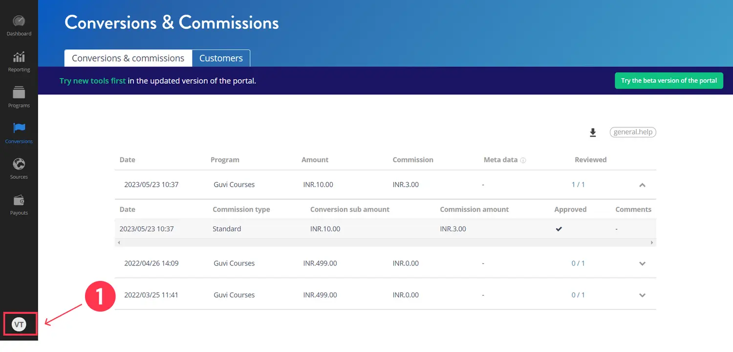Image resolution: width=733 pixels, height=352 pixels.
Task: Switch to the Customers tab
Action: [x=221, y=58]
